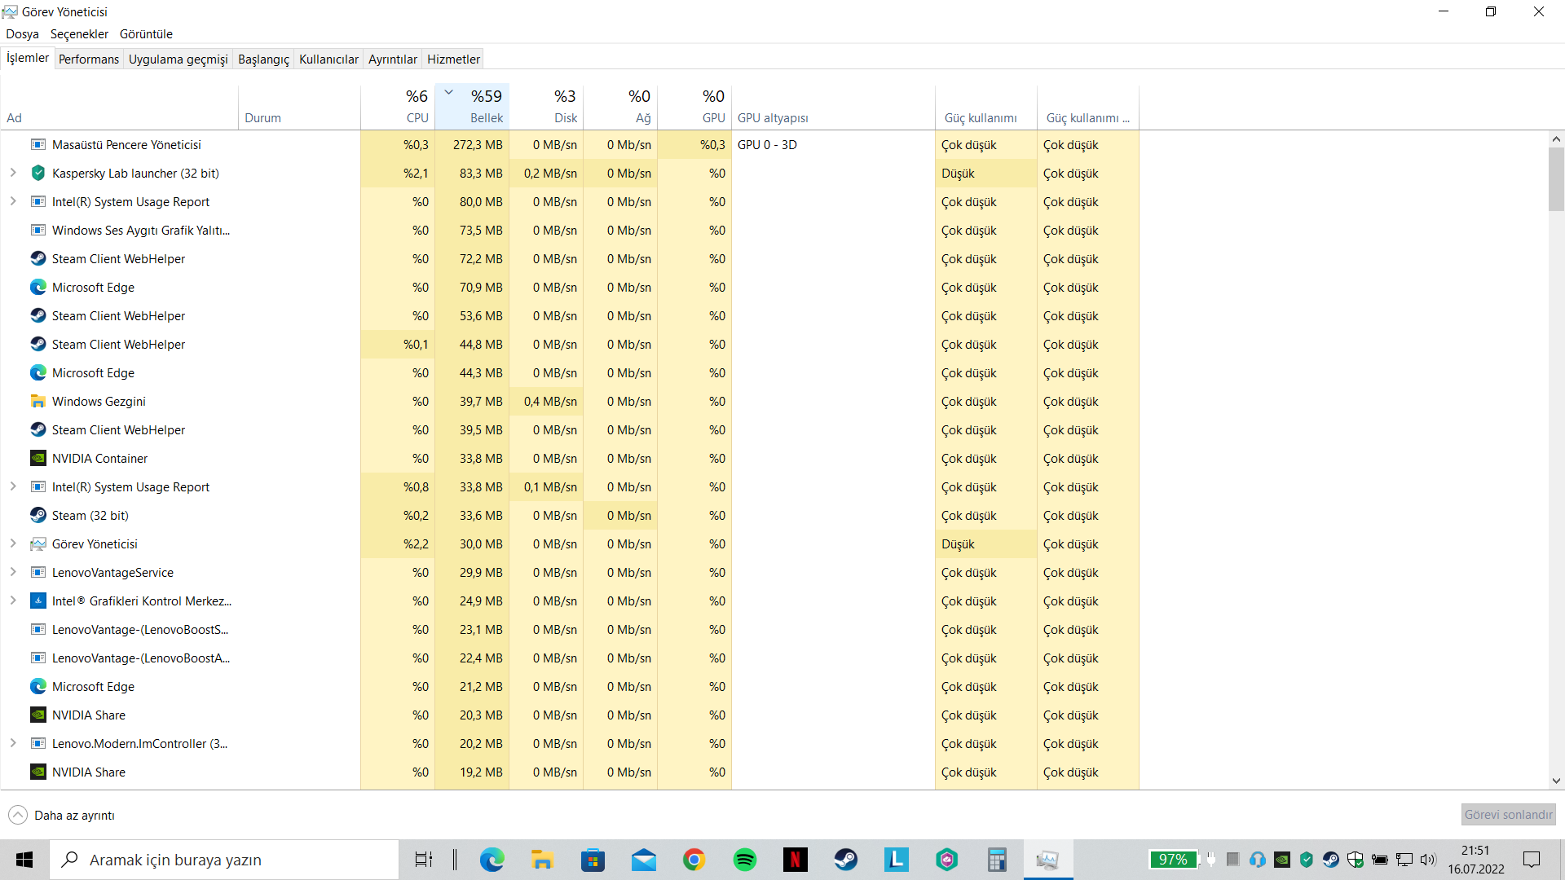Image resolution: width=1565 pixels, height=880 pixels.
Task: Click the Kaspersky Lab launcher shield icon
Action: click(x=38, y=173)
